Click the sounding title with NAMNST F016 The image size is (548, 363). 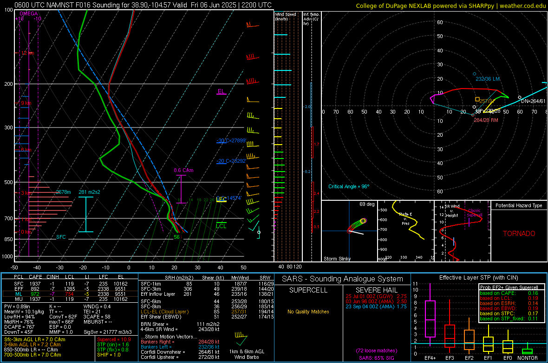click(143, 5)
